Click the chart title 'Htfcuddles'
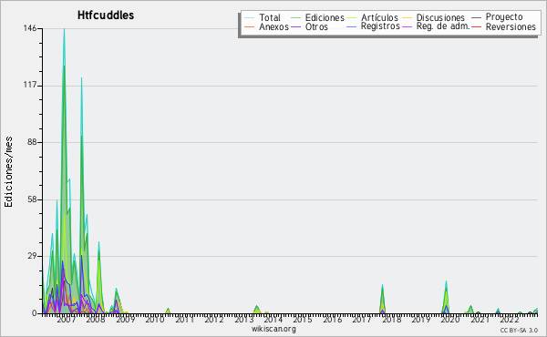The height and width of the screenshot is (337, 547). [106, 15]
